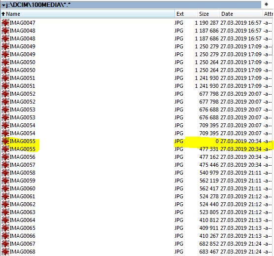Select the IMAG0066 file row
Screen dimensions: 274x256
point(137,236)
